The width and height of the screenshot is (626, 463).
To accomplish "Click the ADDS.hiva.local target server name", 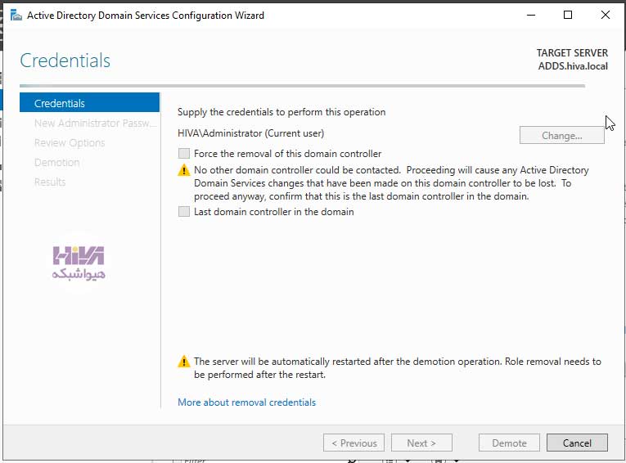I will coord(573,66).
